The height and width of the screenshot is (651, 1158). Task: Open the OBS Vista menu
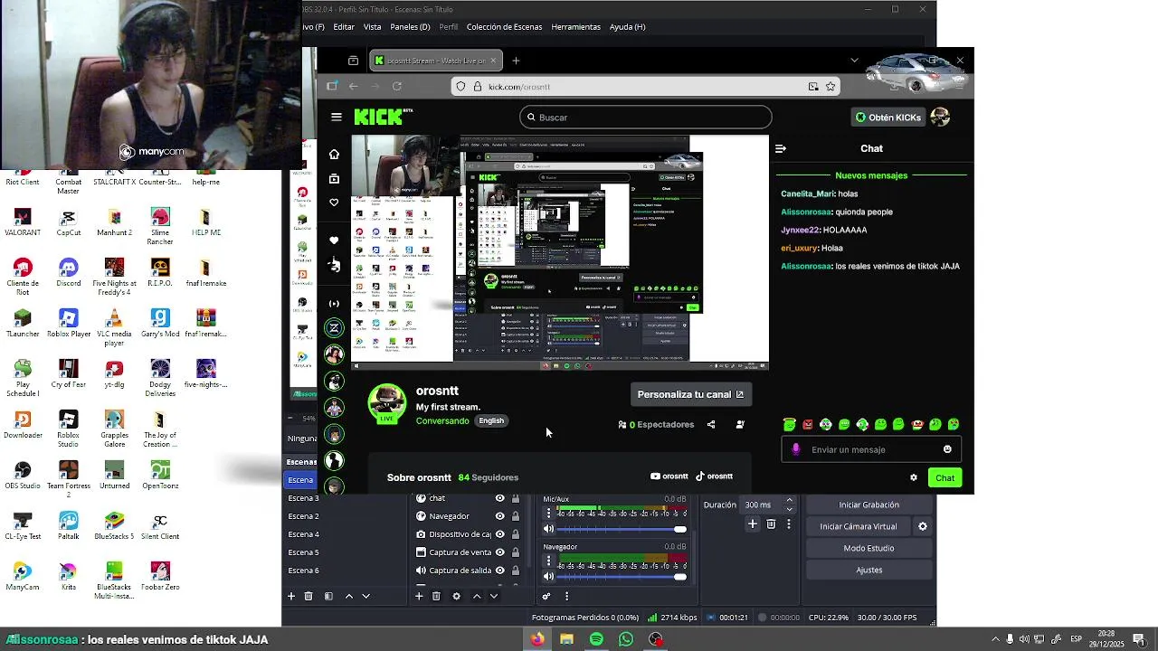click(x=372, y=27)
